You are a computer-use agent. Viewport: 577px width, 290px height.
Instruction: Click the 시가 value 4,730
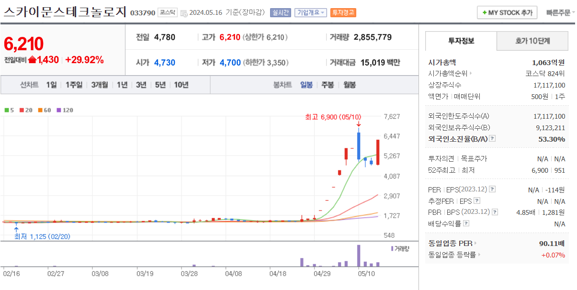[165, 62]
